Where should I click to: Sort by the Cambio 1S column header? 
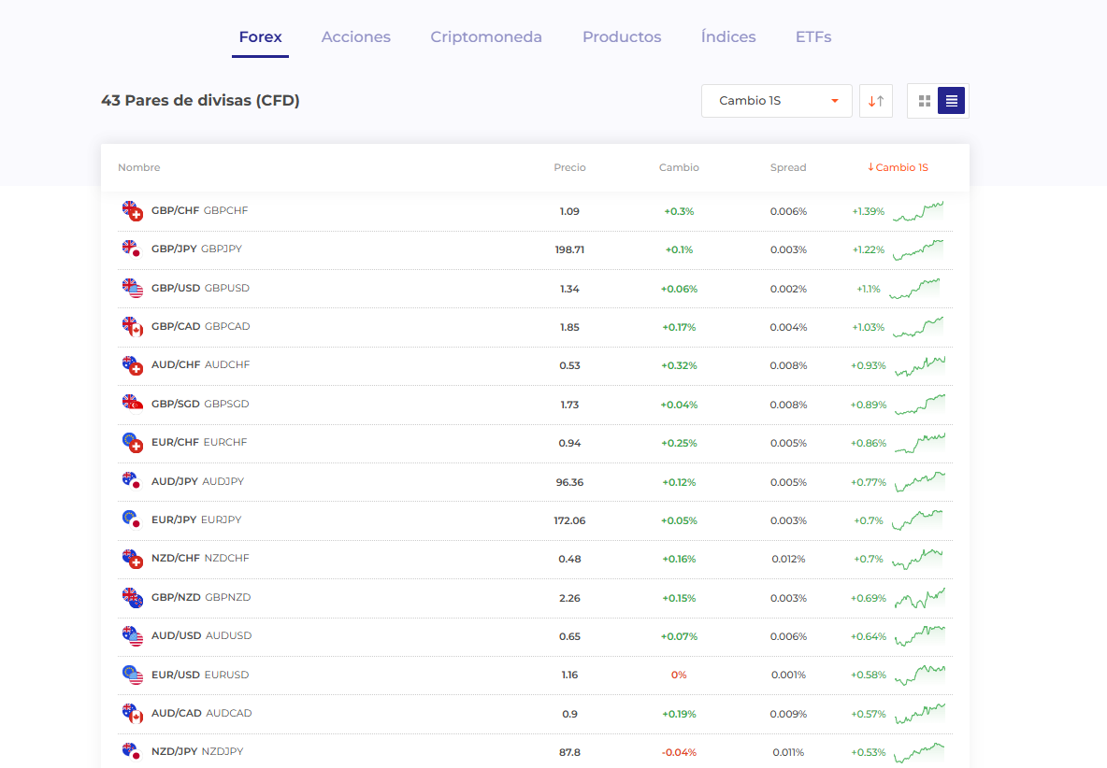(898, 168)
